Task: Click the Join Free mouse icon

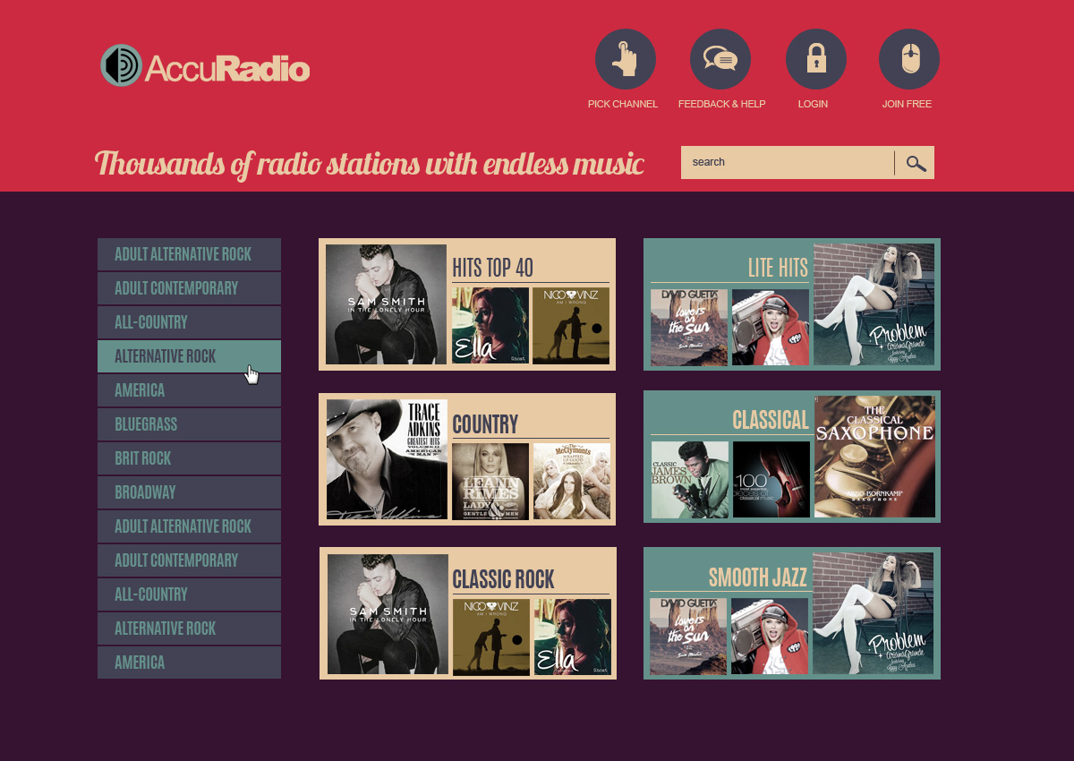Action: pyautogui.click(x=909, y=59)
